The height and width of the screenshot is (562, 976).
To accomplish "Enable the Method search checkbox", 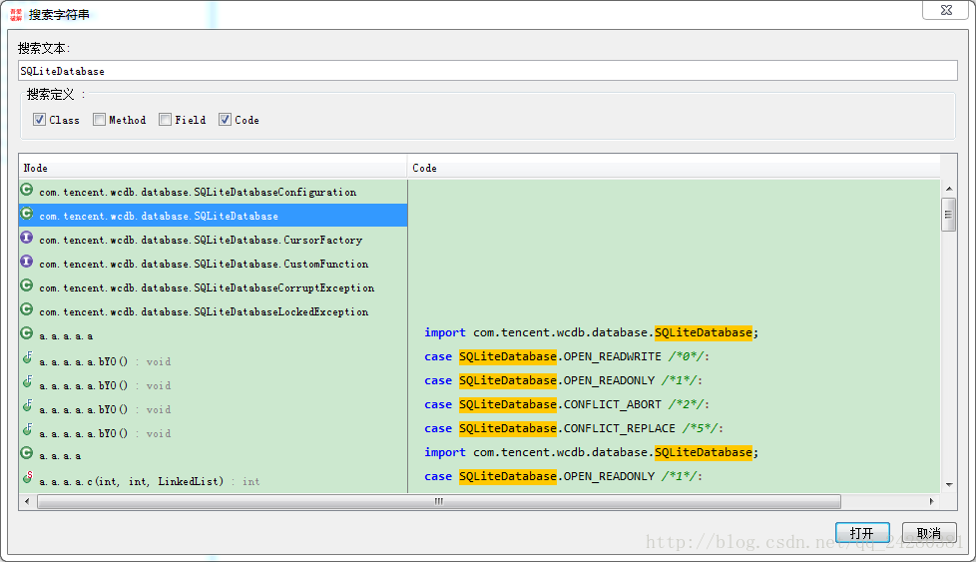I will [99, 120].
